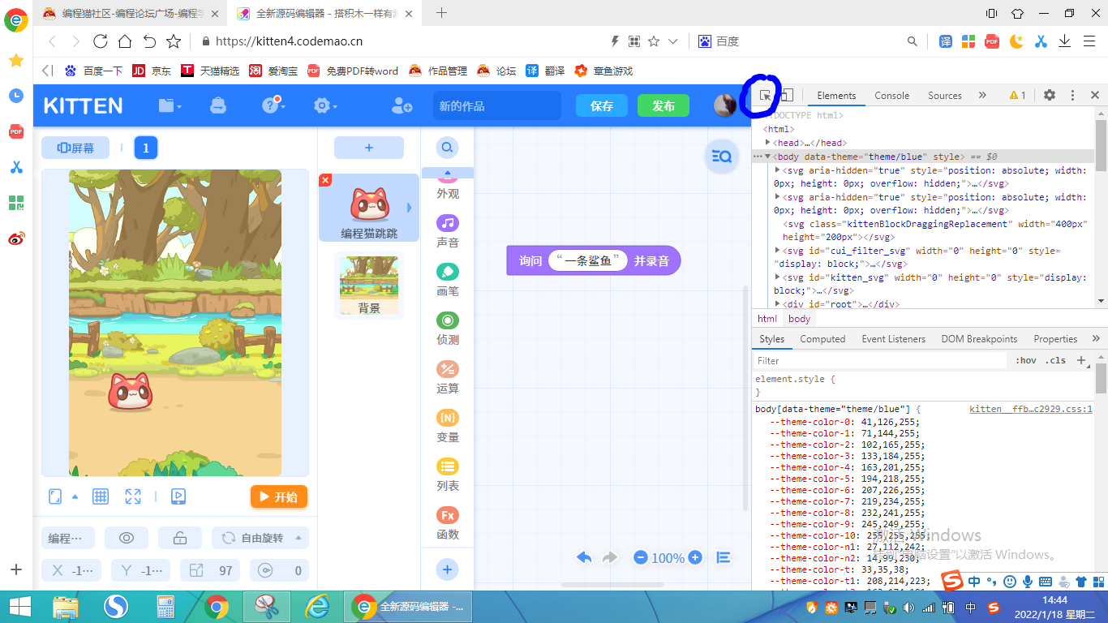Click the orange 开始 start button
The image size is (1108, 623).
tap(279, 496)
